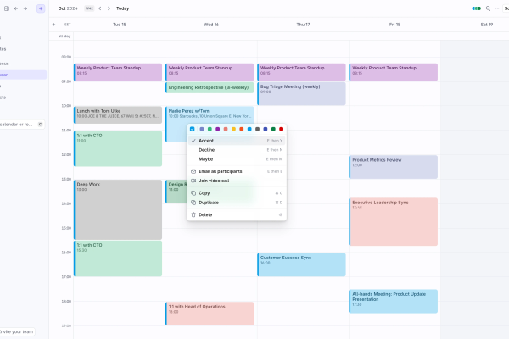
Task: Choose Email all participants
Action: coord(237,171)
